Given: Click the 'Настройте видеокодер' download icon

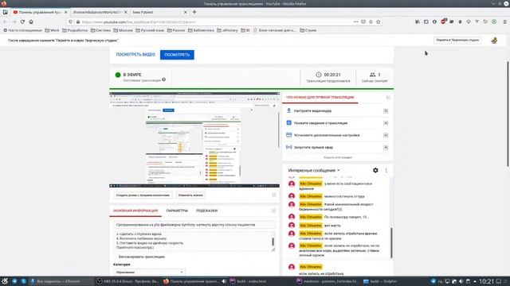Looking at the screenshot, I should pos(288,110).
